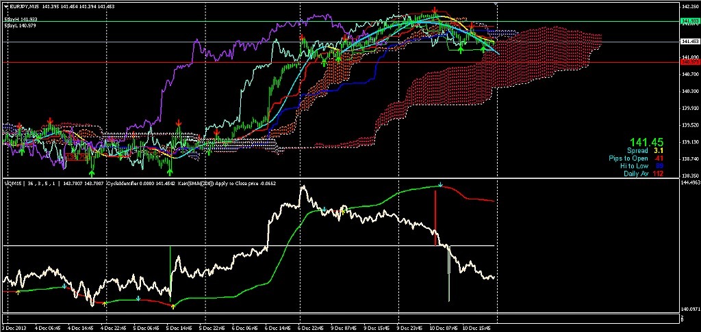Click the large green 141.45 price readout
Image resolution: width=701 pixels, height=332 pixels.
coord(646,142)
